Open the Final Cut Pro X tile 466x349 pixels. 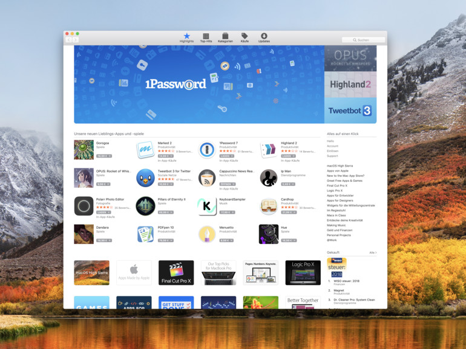point(176,273)
